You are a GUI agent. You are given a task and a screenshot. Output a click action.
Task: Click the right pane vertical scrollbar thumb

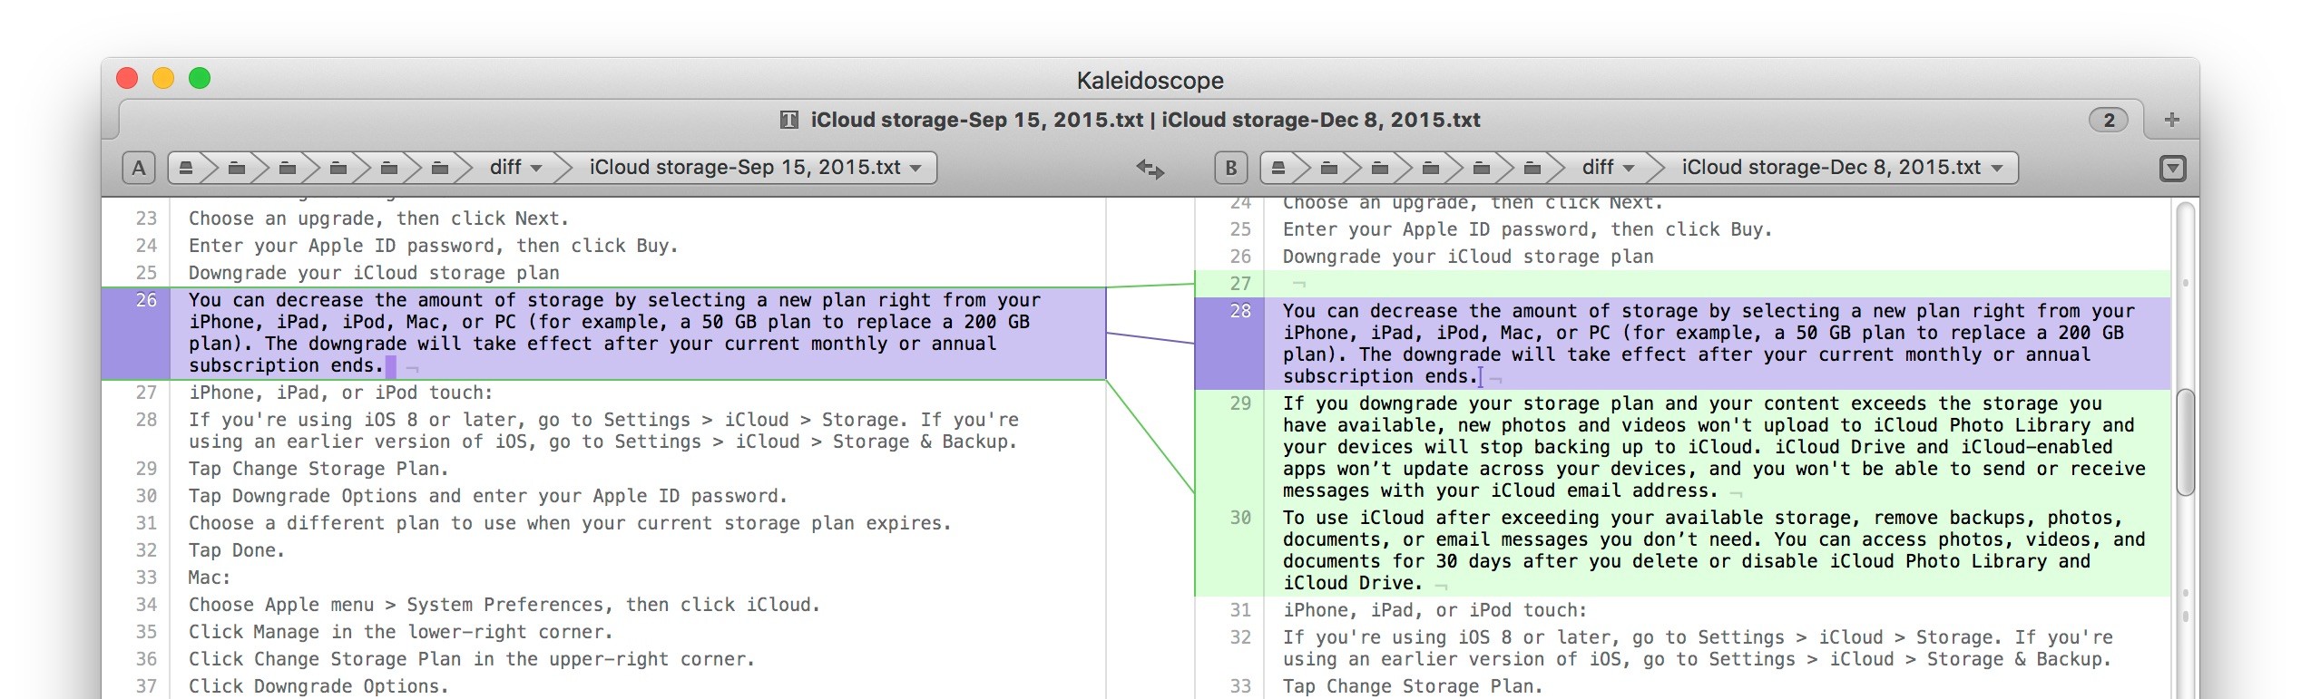[x=2186, y=442]
